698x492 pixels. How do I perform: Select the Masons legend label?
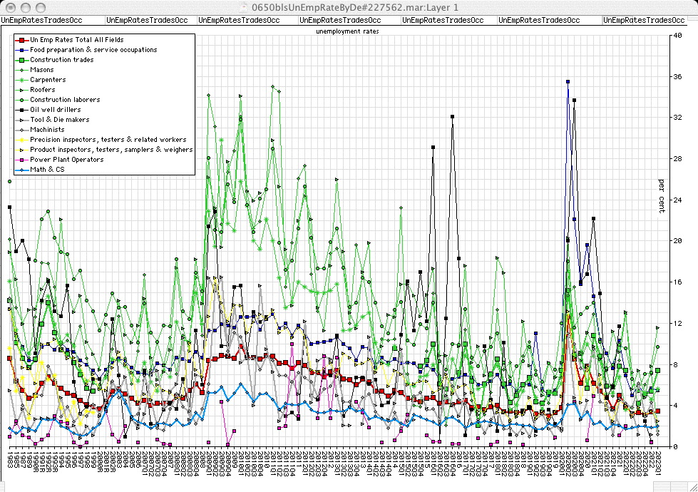coord(42,70)
